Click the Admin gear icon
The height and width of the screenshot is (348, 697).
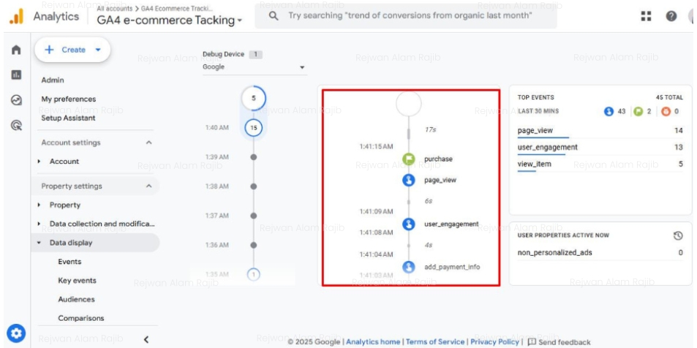[x=15, y=331]
